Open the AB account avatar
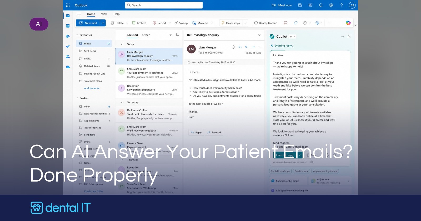The height and width of the screenshot is (221, 421). (x=352, y=5)
